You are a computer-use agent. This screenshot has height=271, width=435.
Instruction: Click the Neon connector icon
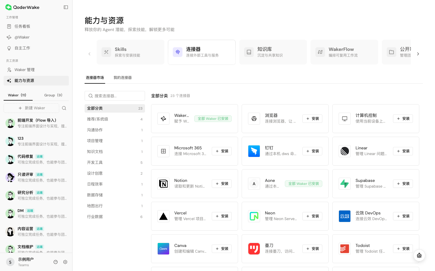pos(254,216)
